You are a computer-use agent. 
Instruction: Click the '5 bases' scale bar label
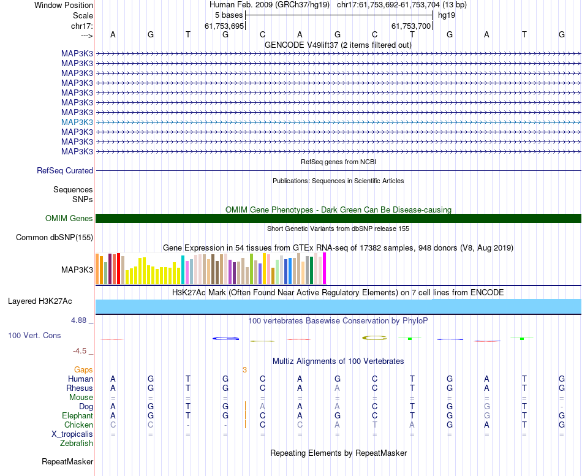point(229,15)
